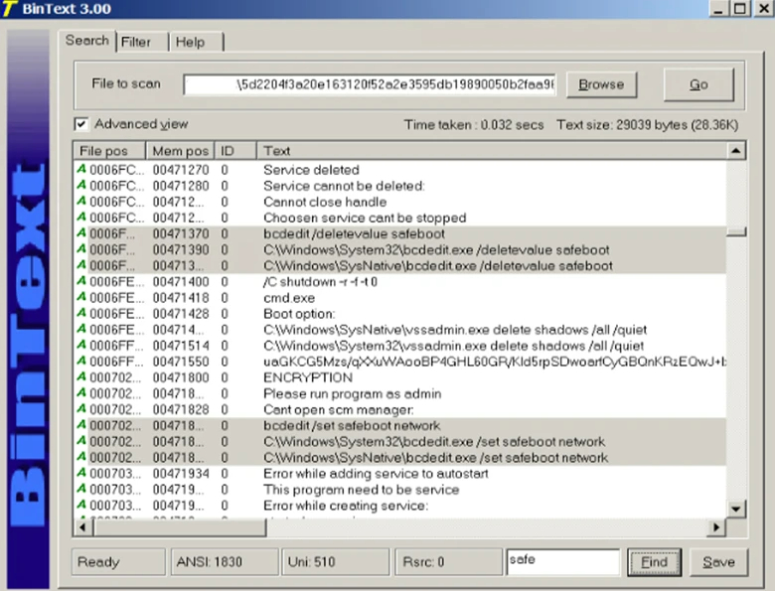Save results with the Save button
The width and height of the screenshot is (775, 591).
tap(718, 562)
